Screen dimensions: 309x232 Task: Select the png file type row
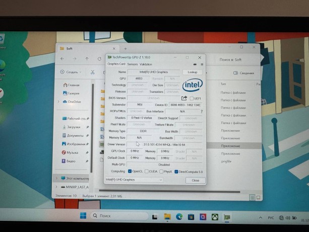[x=226, y=161]
